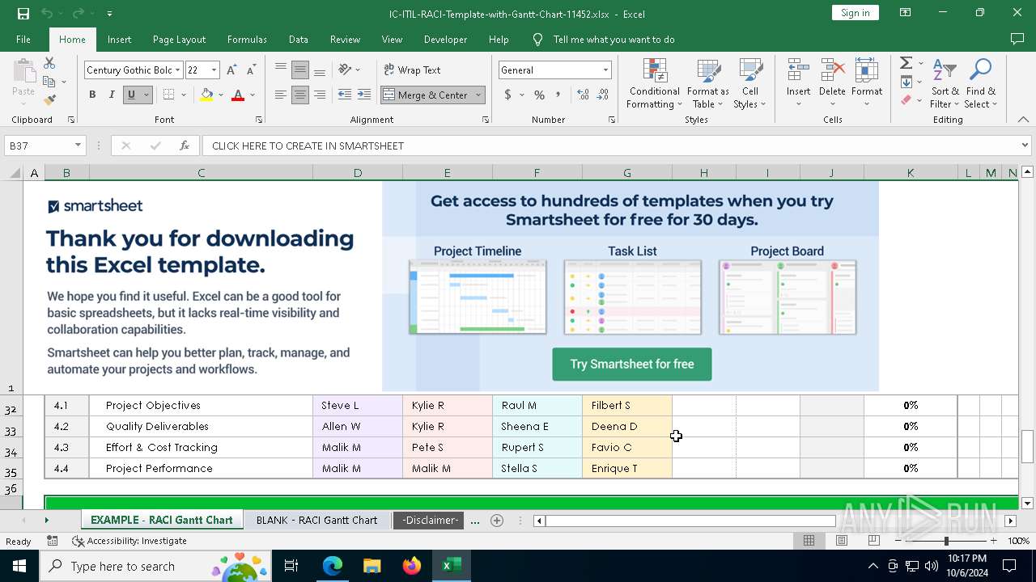Screen dimensions: 1036x582
Task: Toggle bottom vertical alignment
Action: point(320,70)
